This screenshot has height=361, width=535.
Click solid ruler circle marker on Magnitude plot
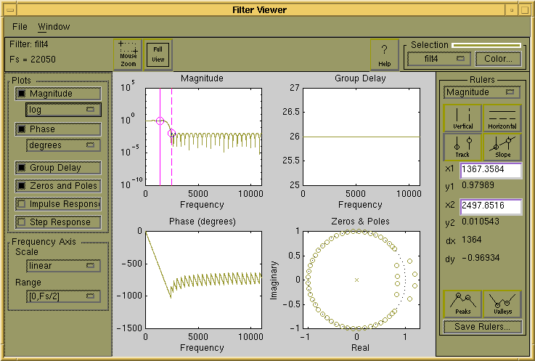point(160,121)
